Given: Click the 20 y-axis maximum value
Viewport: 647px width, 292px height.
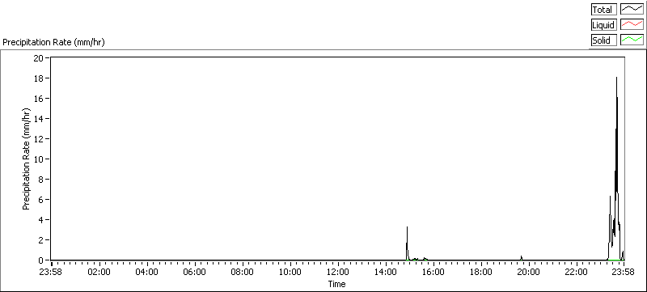Looking at the screenshot, I should (38, 57).
